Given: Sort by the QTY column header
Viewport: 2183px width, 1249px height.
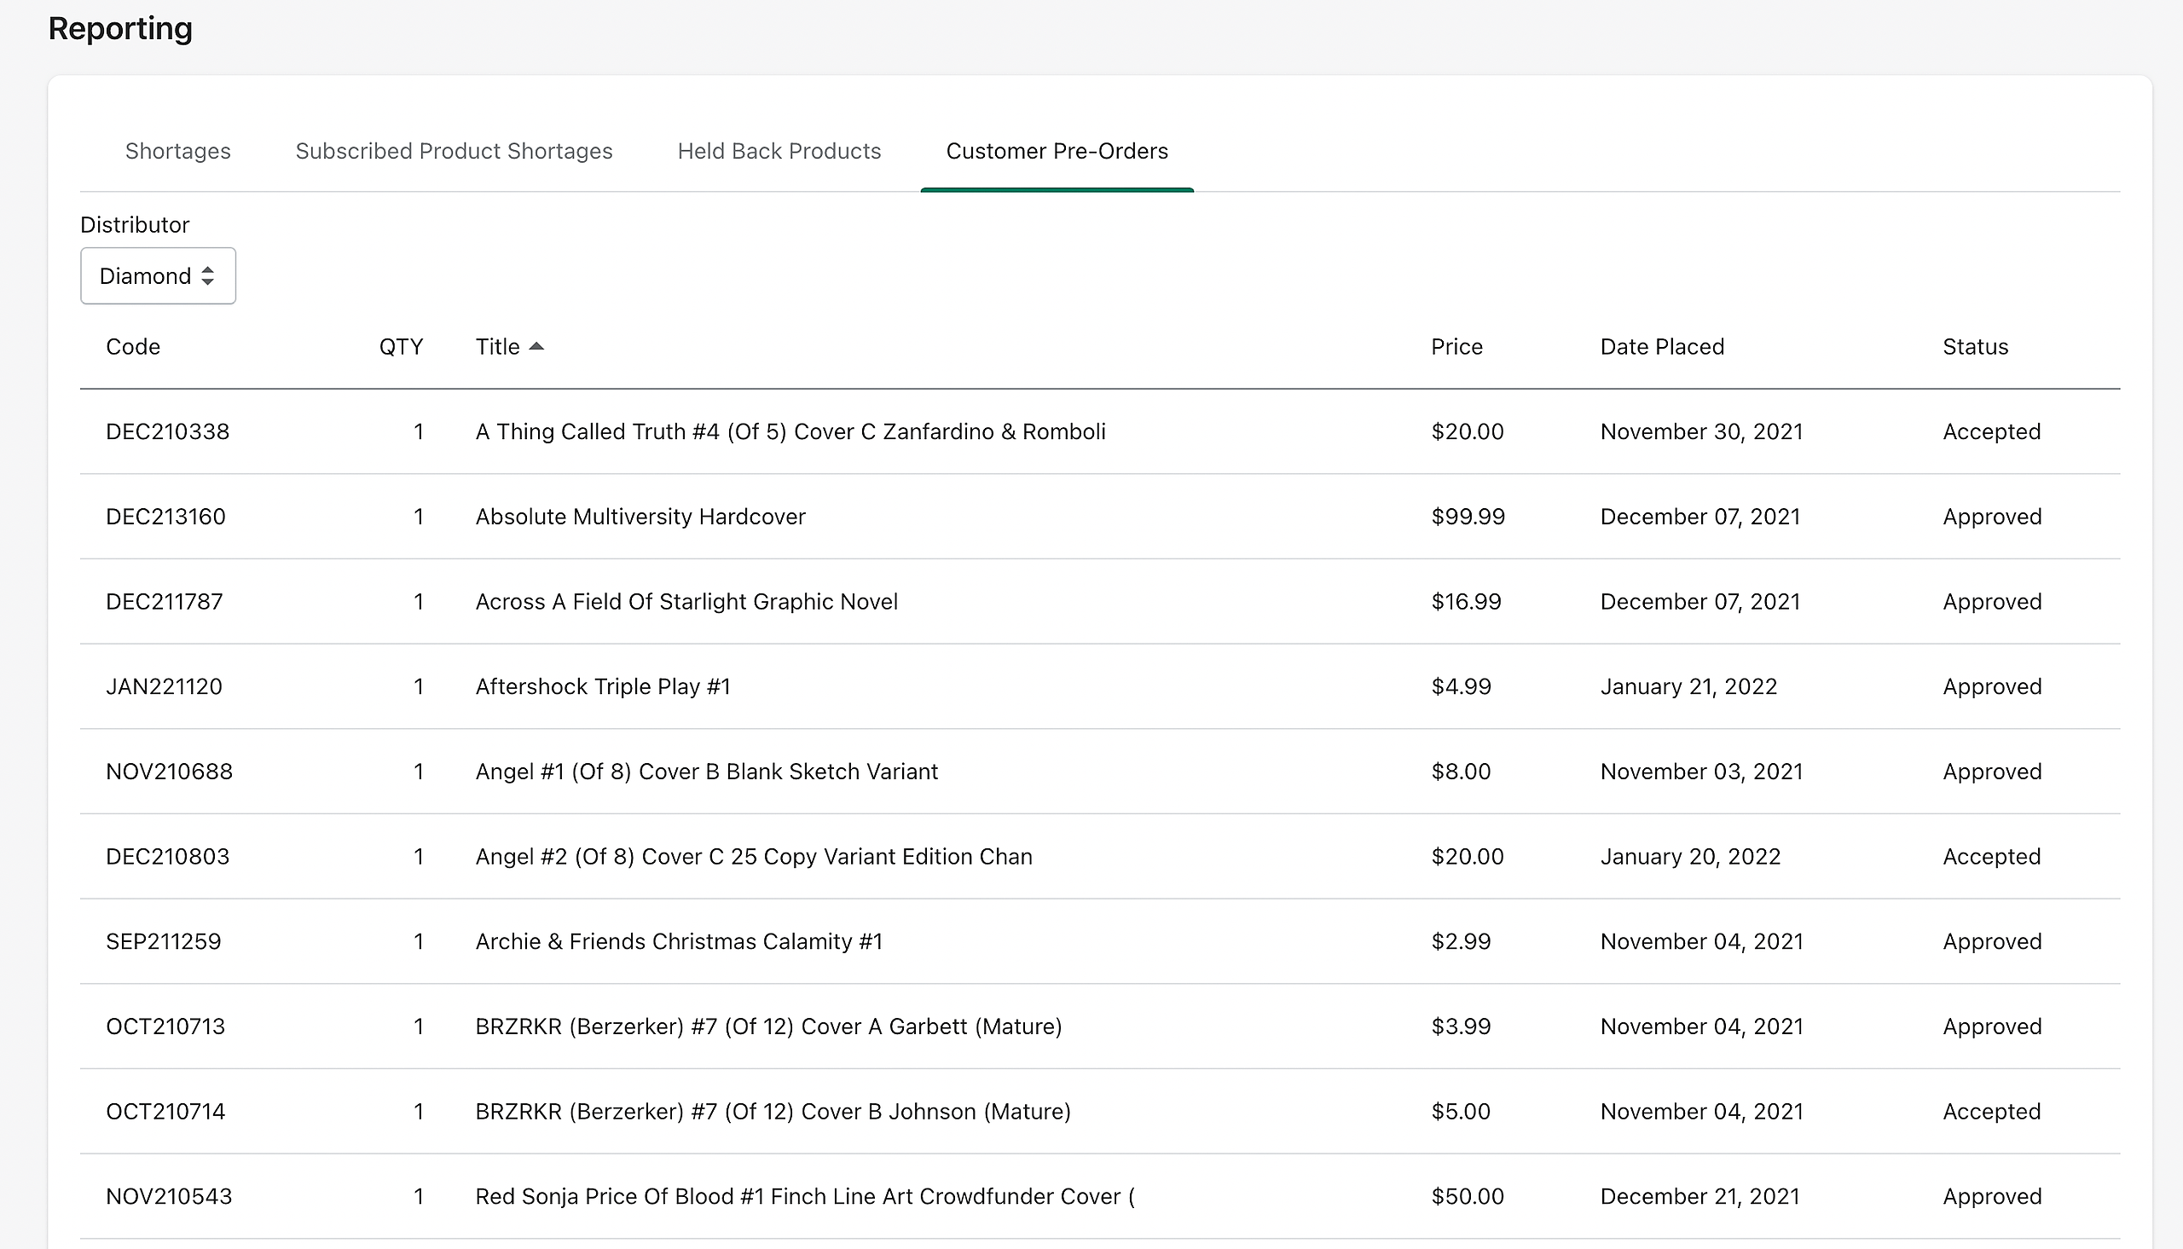Looking at the screenshot, I should [401, 346].
